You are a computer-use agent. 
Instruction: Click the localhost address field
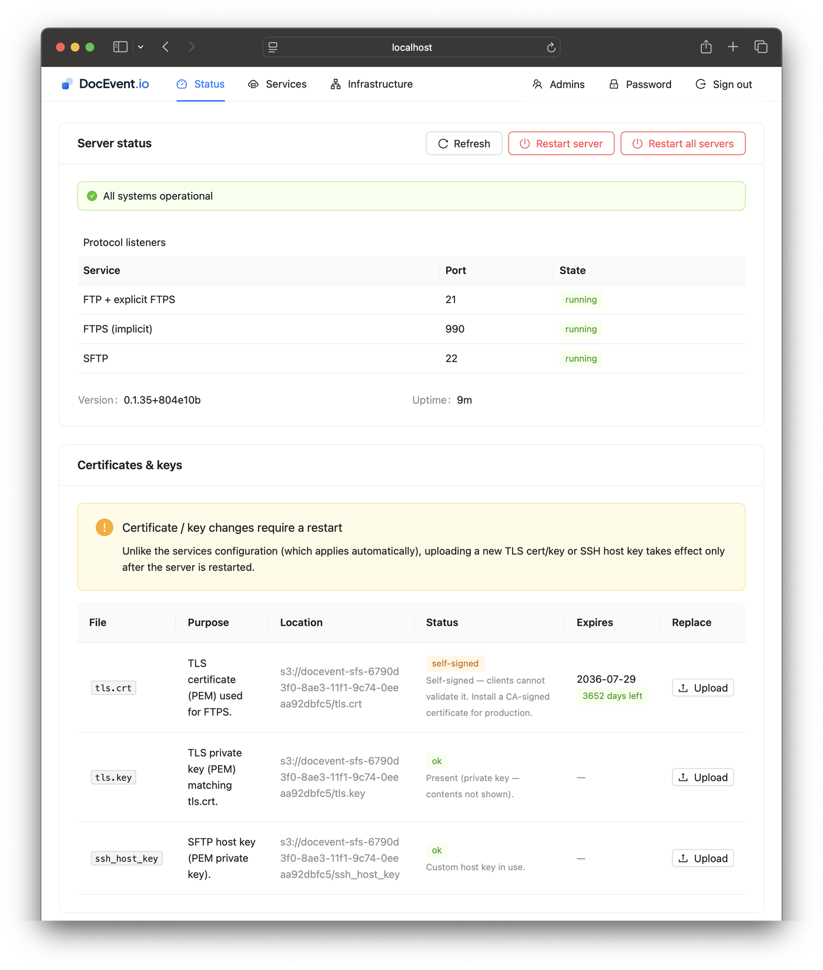pos(411,48)
